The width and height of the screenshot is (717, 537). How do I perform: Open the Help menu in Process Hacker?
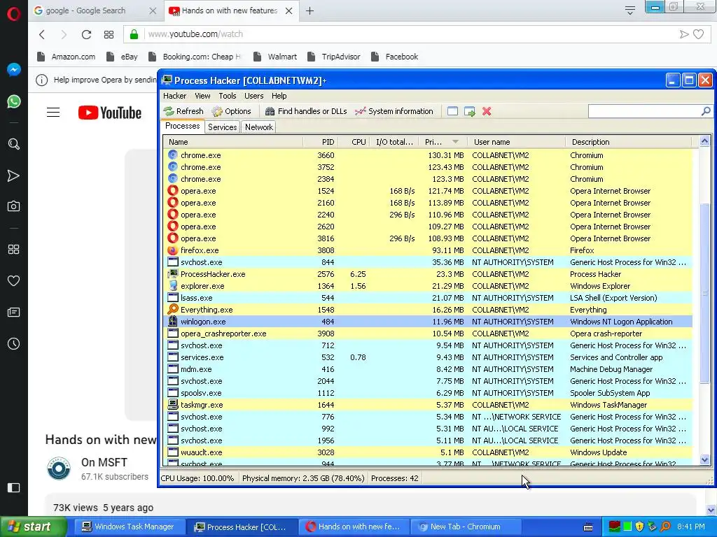tap(279, 96)
